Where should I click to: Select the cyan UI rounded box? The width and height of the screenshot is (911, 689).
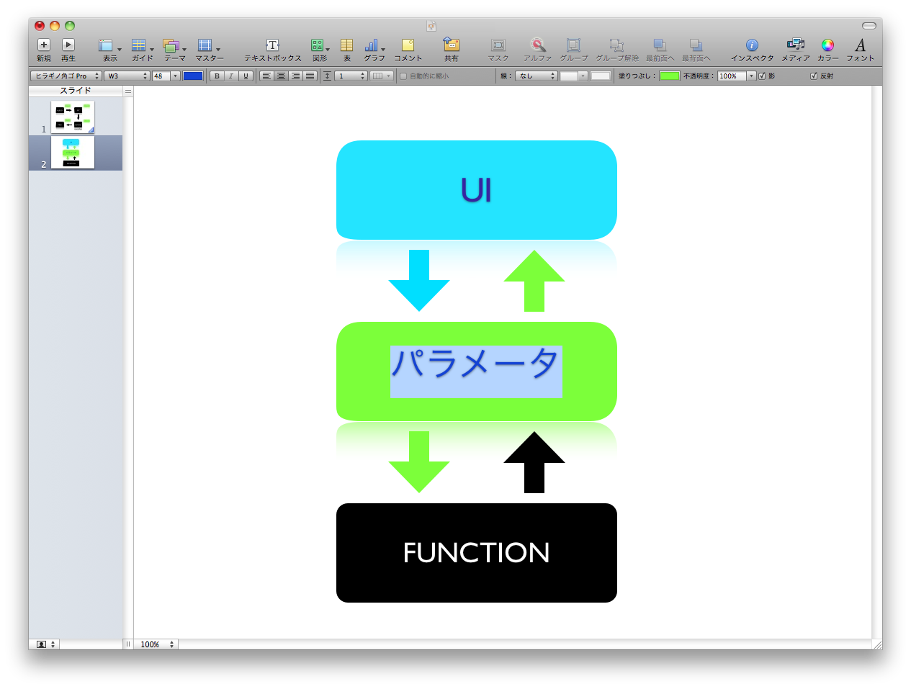[x=476, y=190]
